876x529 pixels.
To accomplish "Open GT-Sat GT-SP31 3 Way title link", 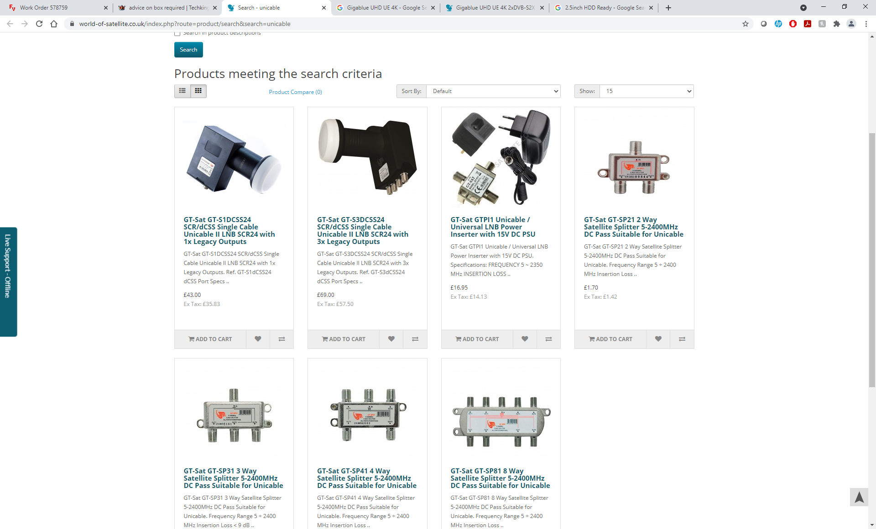I will click(x=233, y=478).
